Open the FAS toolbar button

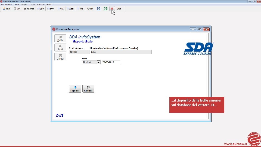[x=80, y=9]
